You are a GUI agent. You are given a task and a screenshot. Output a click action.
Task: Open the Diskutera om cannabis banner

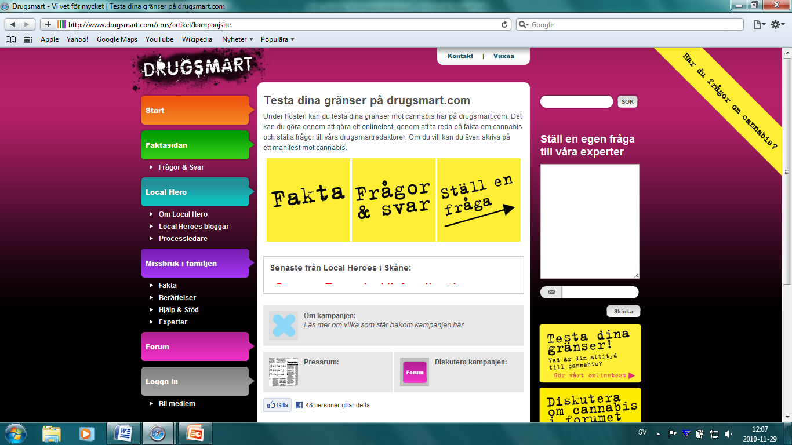point(590,405)
